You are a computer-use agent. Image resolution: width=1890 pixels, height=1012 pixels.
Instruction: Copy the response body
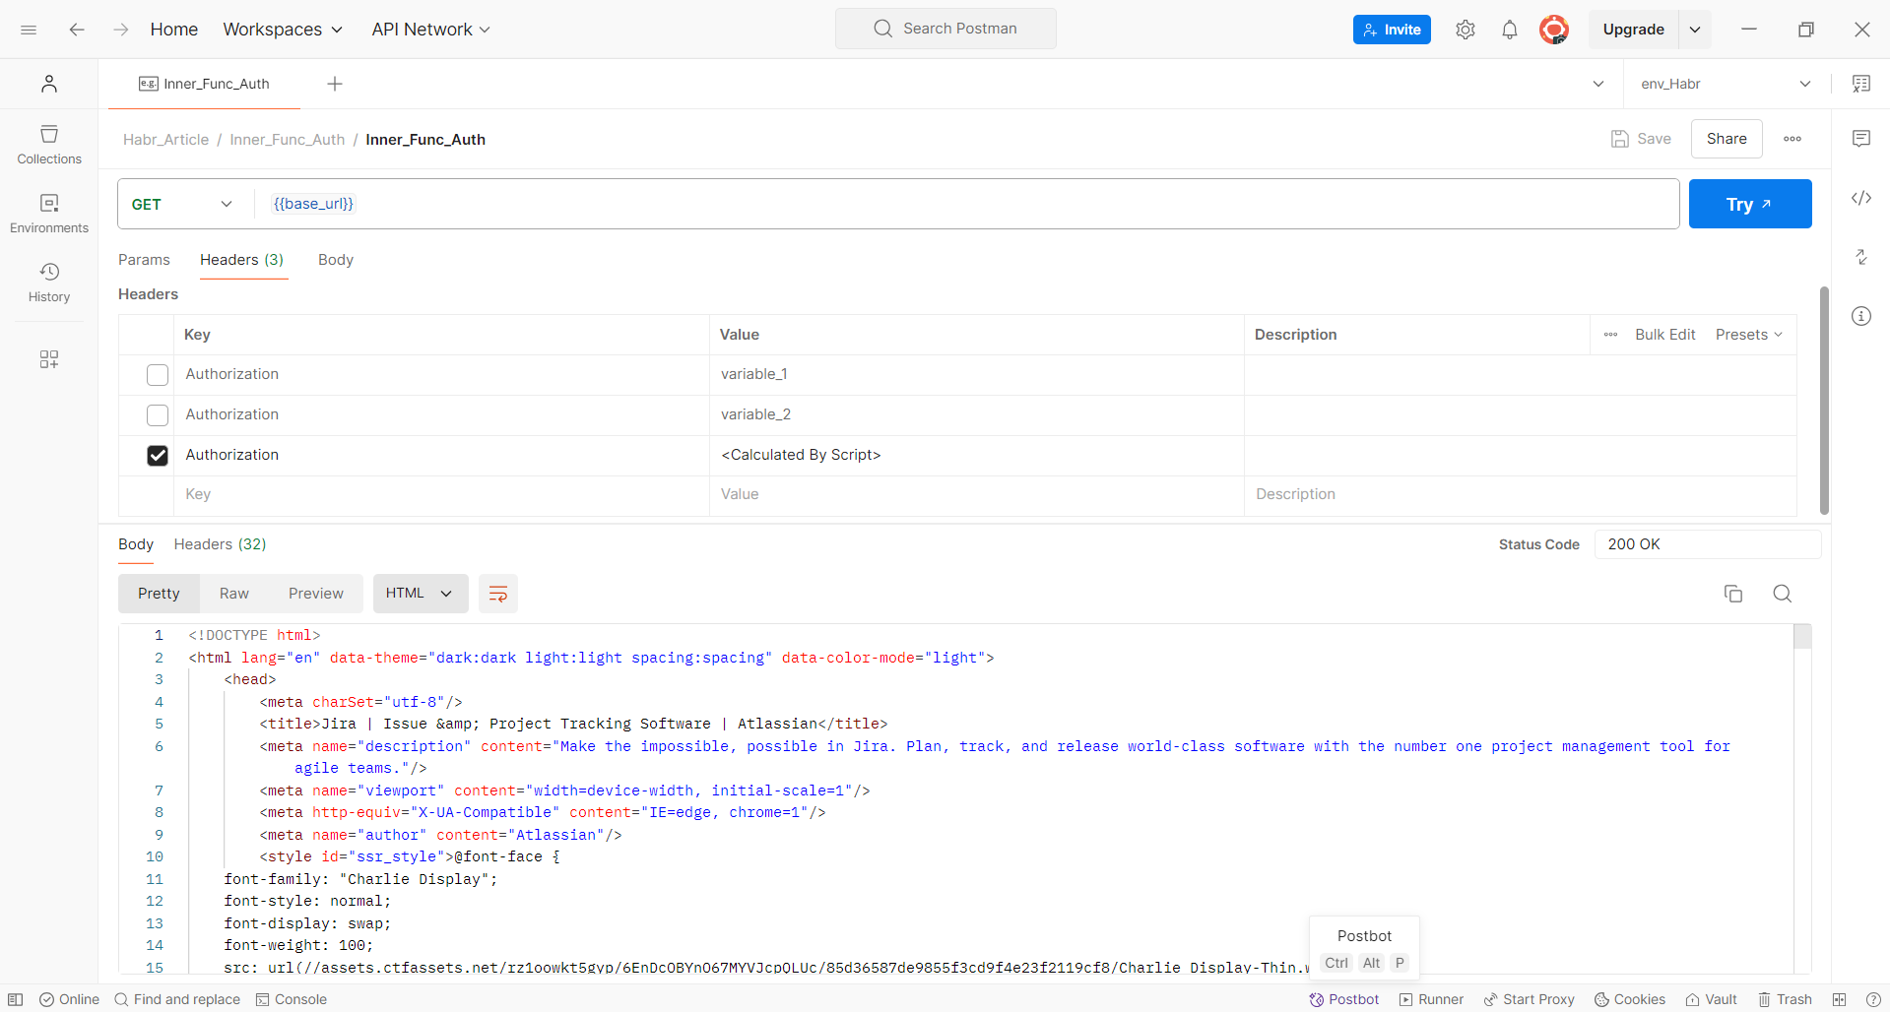(x=1733, y=594)
